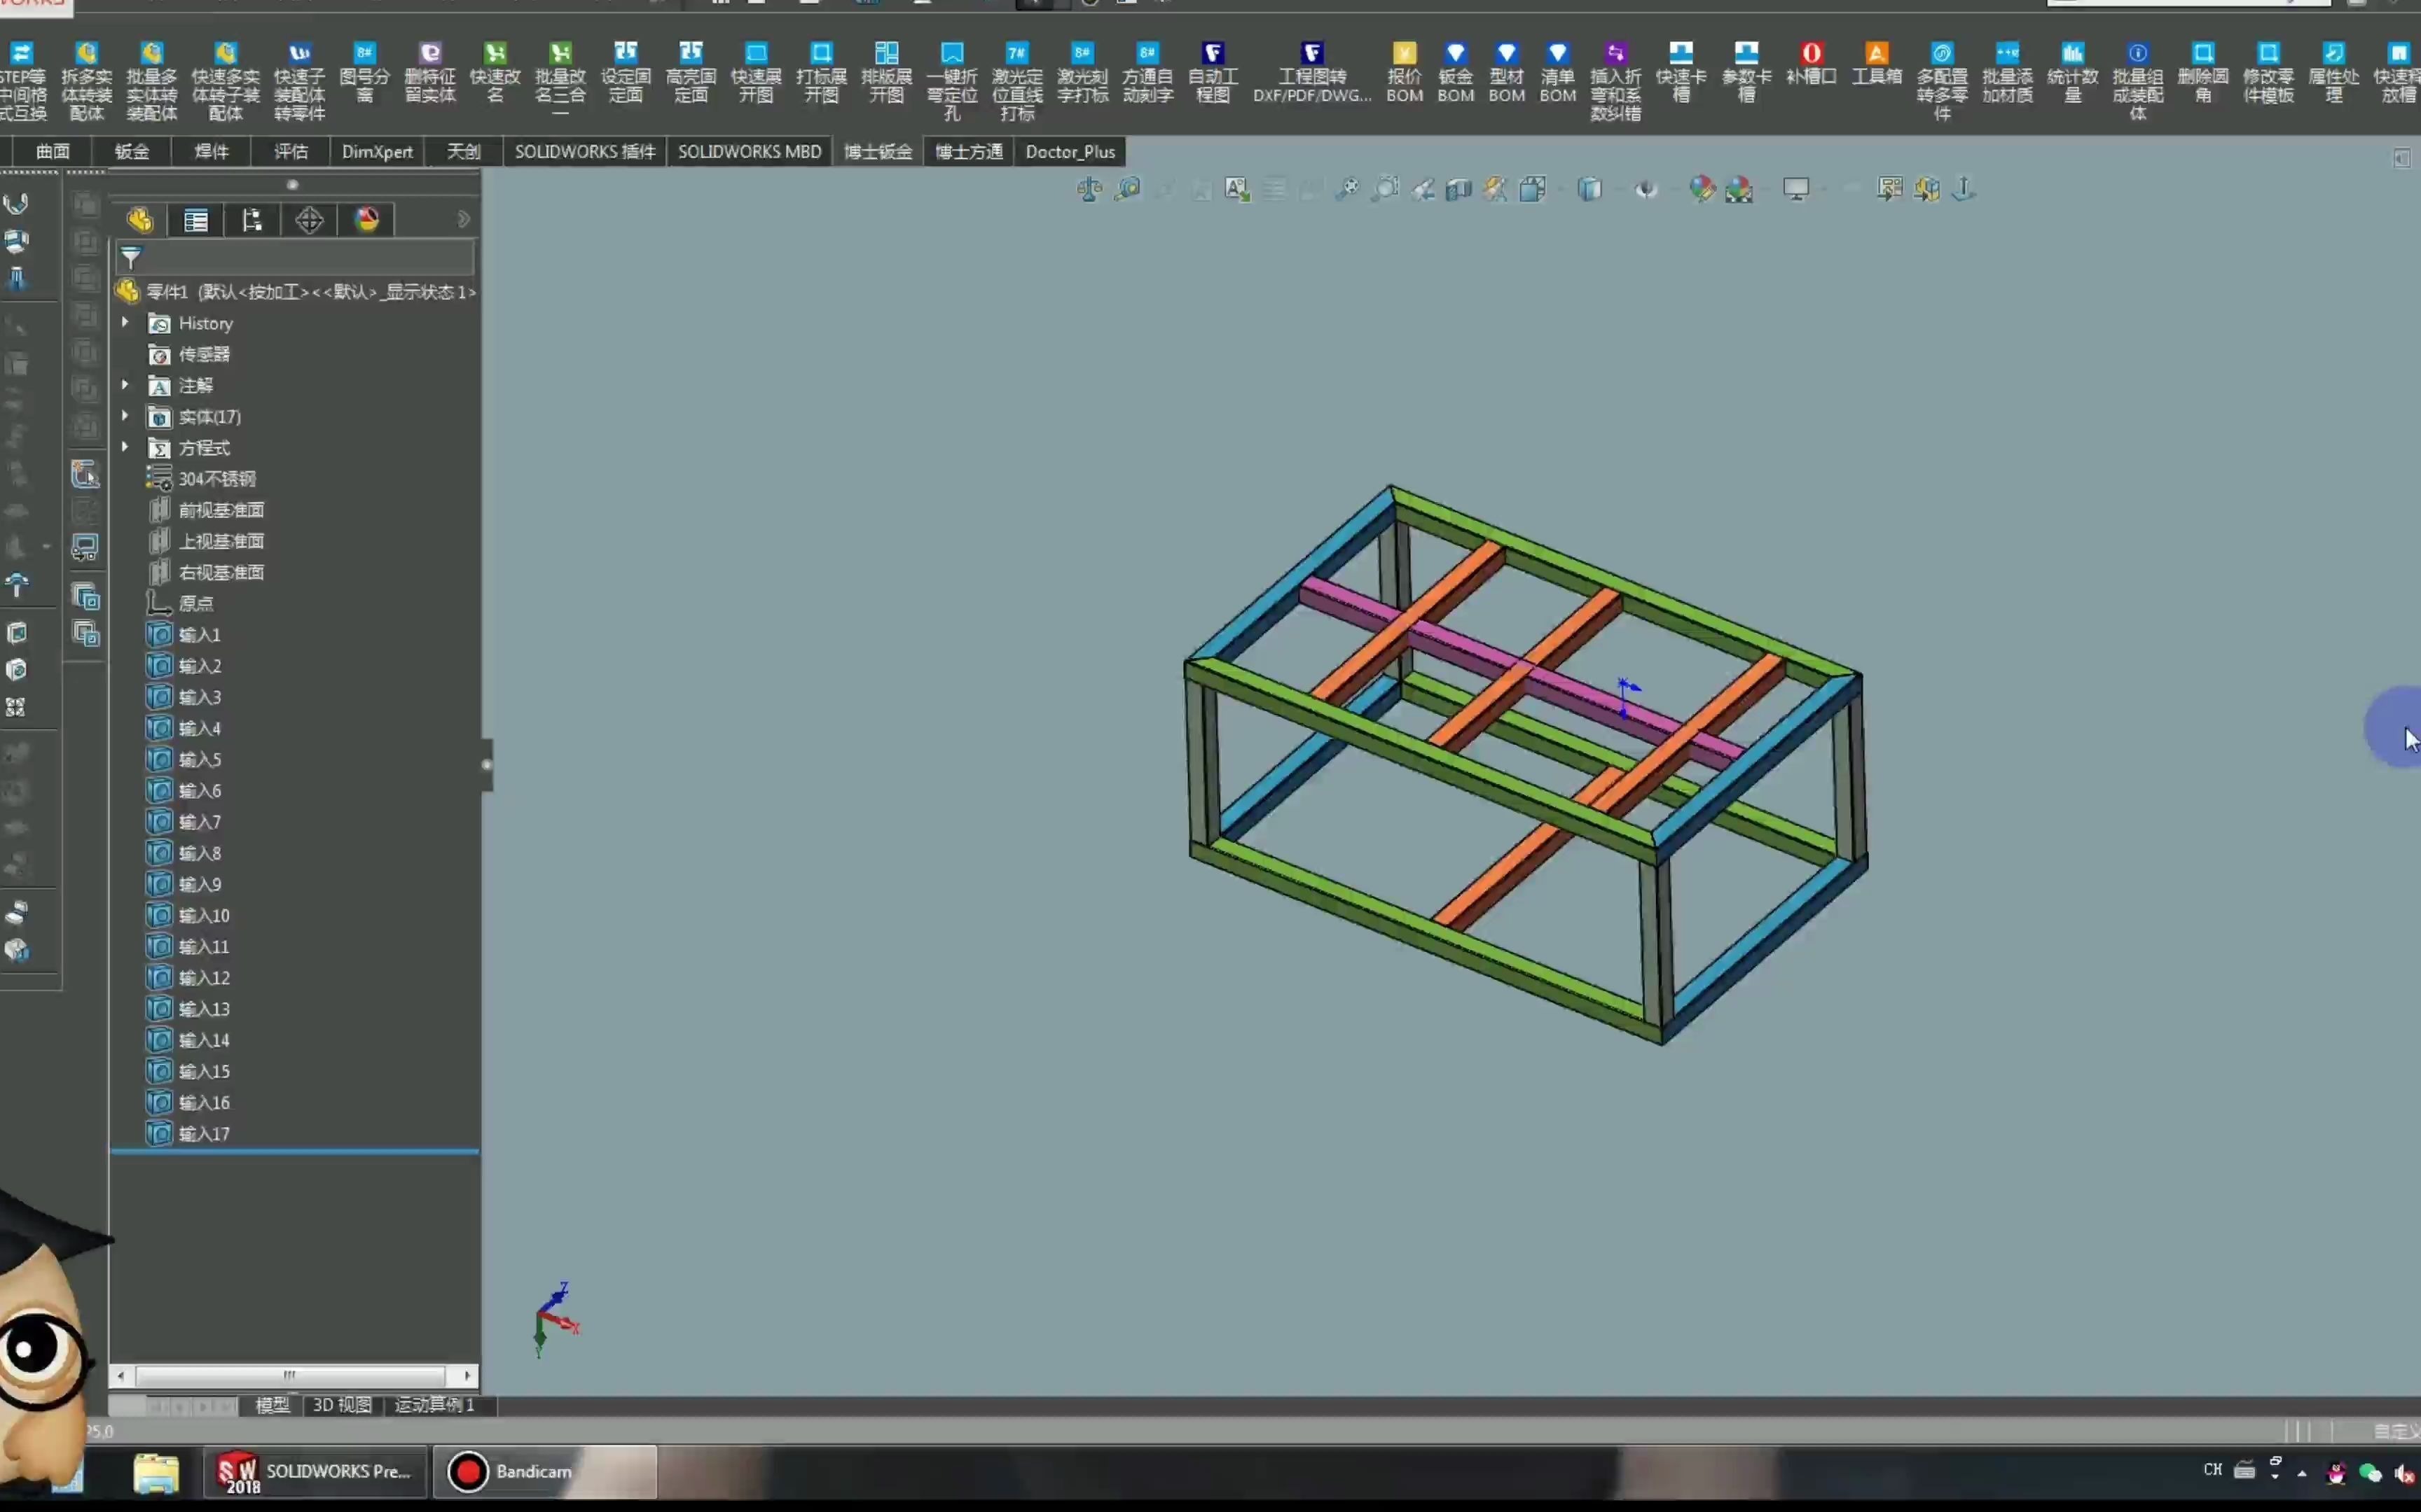
Task: Expand the 方程式 equations folder
Action: (x=124, y=448)
